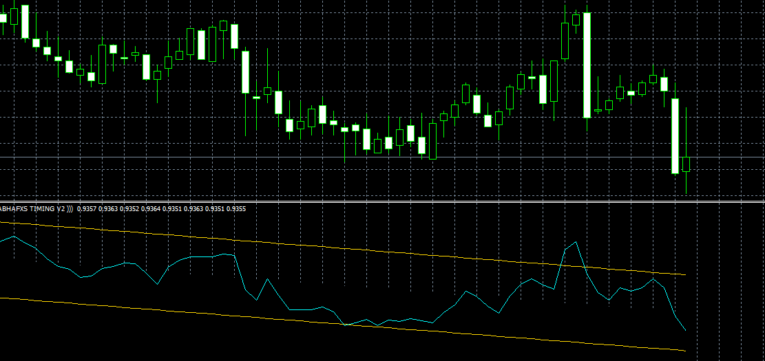Viewport: 765px width, 361px height.
Task: Click the rightmost hollow candle on chart
Action: pyautogui.click(x=686, y=164)
